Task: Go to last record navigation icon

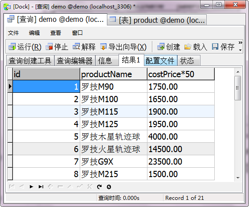Action: [x=41, y=186]
